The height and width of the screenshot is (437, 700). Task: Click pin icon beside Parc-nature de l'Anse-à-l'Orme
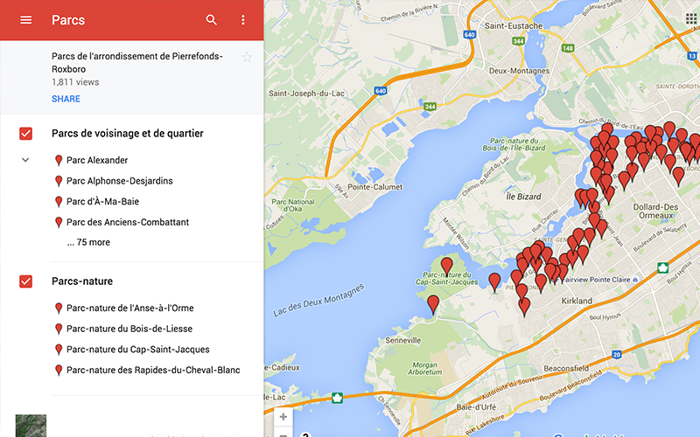tap(59, 309)
